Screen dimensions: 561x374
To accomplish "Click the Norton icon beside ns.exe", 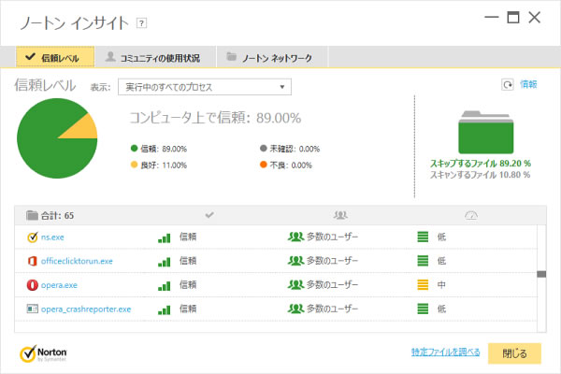I will click(32, 237).
